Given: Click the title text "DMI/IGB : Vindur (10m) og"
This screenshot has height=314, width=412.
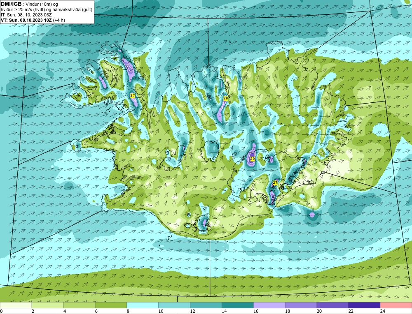Looking at the screenshot, I should tap(29, 4).
